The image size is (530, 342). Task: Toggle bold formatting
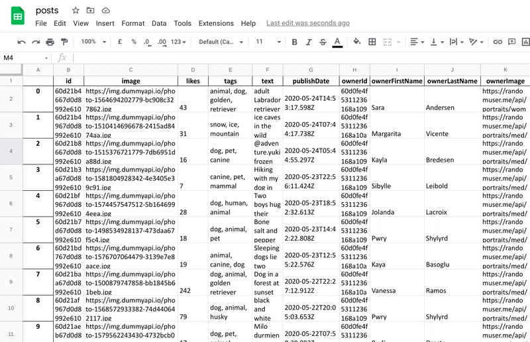coord(294,42)
